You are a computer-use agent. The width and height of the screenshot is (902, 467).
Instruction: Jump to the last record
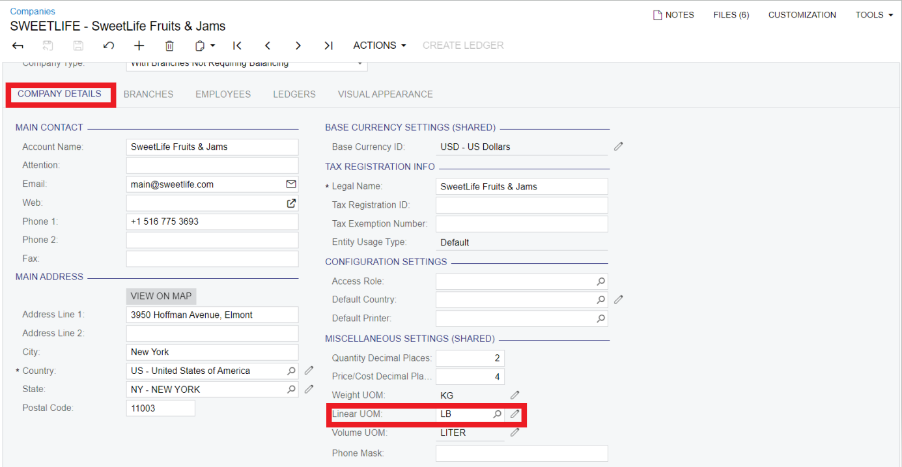click(x=328, y=46)
